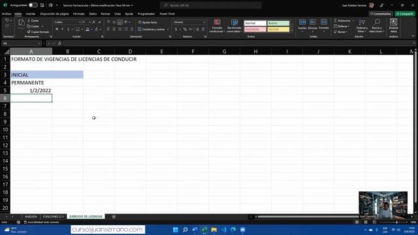The height and width of the screenshot is (235, 418).
Task: Apply Neutral cell style
Action: tap(278, 29)
